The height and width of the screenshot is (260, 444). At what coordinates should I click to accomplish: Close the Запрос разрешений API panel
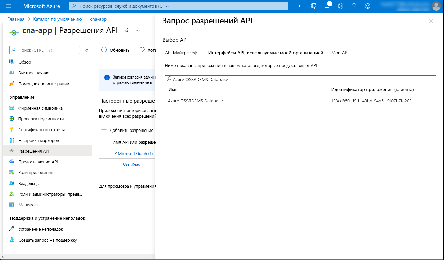[431, 21]
